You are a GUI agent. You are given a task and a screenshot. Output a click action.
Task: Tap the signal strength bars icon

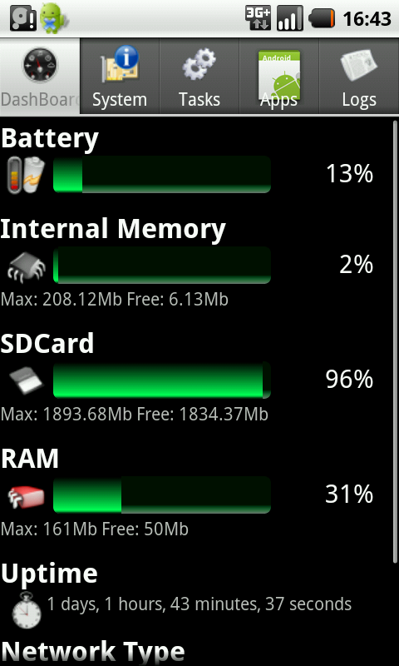coord(289,18)
